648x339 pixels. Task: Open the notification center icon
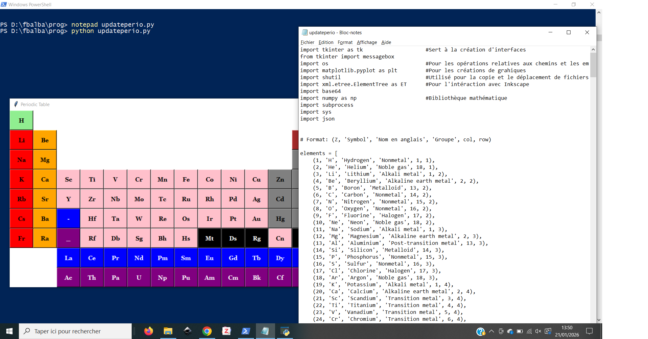point(589,331)
